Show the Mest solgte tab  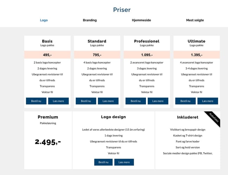(x=195, y=20)
